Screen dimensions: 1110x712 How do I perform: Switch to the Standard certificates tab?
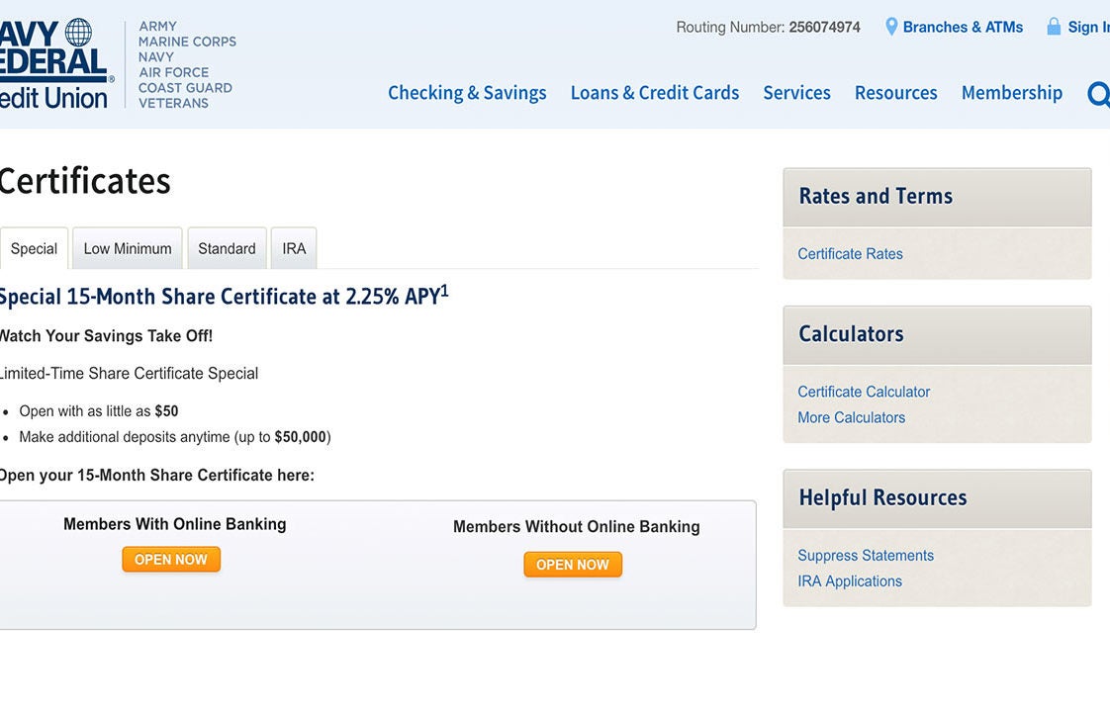(227, 249)
